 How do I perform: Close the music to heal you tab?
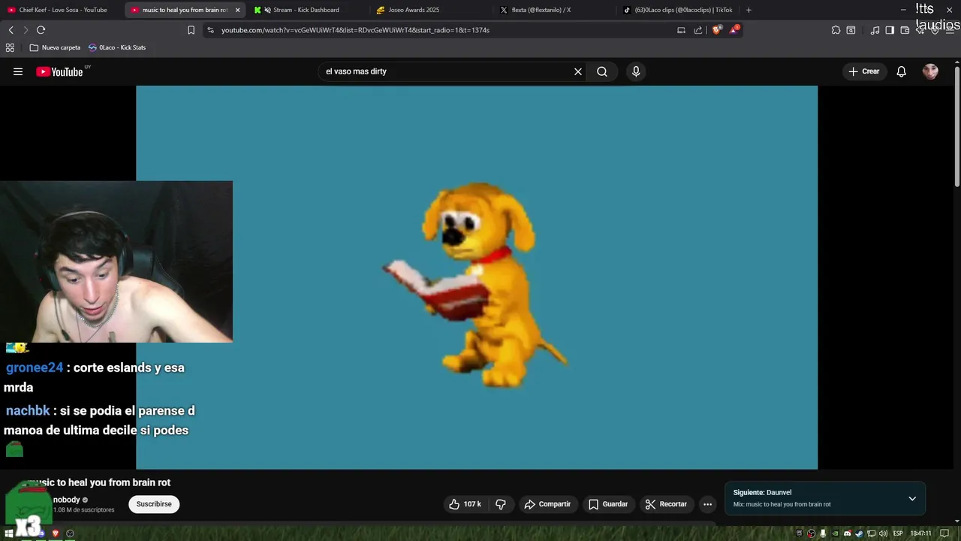pos(237,10)
